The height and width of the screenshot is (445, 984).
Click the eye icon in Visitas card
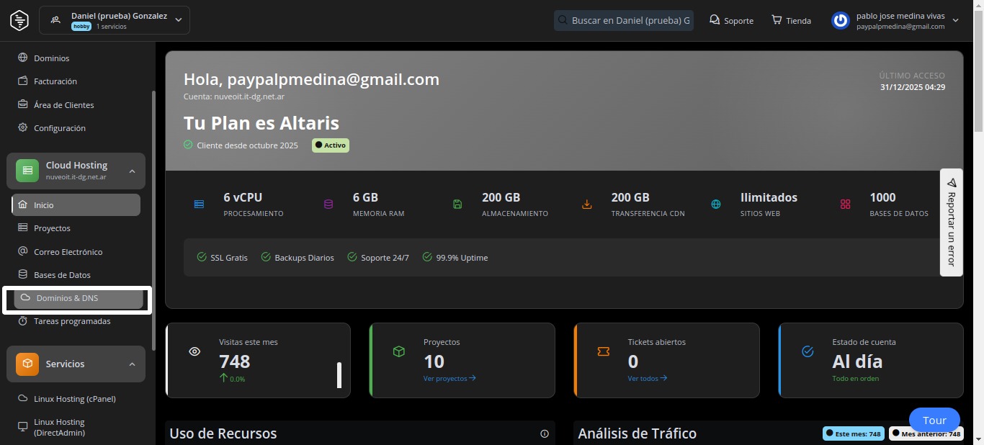(x=194, y=351)
